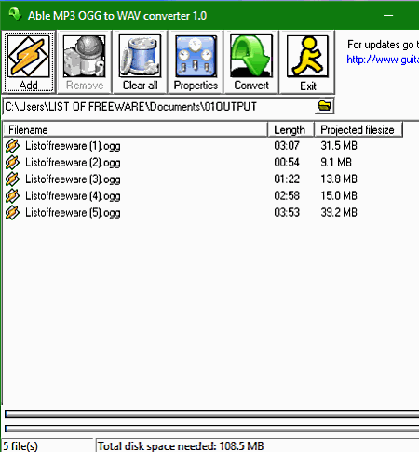Click the projected filesize 9.1 MB
419x452 pixels.
click(336, 162)
